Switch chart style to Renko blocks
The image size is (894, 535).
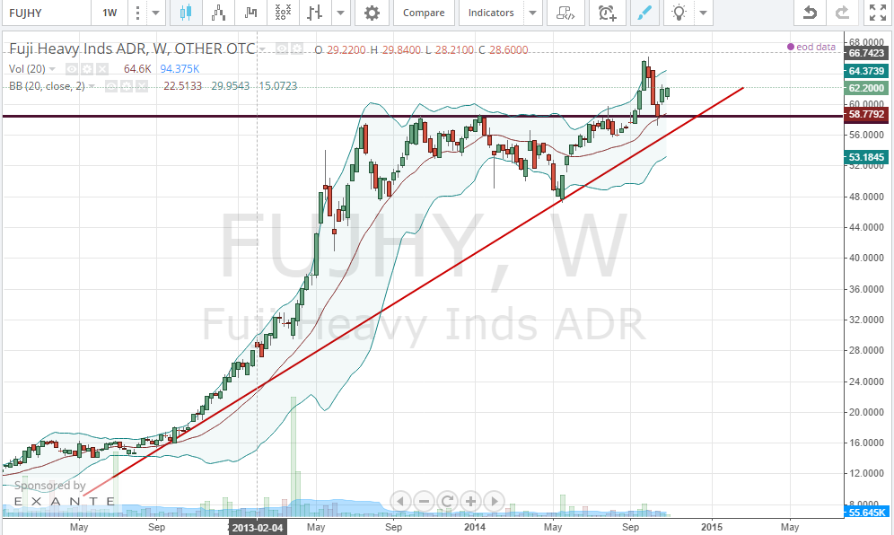218,13
